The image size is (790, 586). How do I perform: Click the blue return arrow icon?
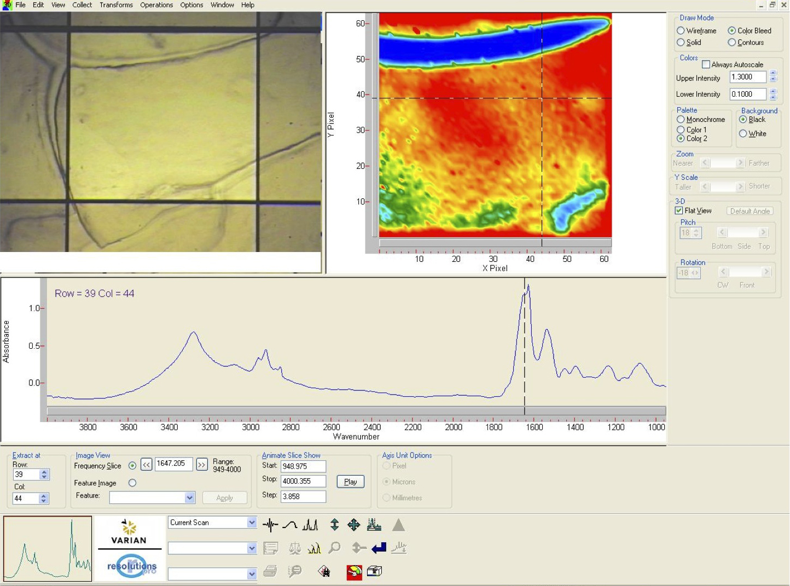[x=379, y=548]
